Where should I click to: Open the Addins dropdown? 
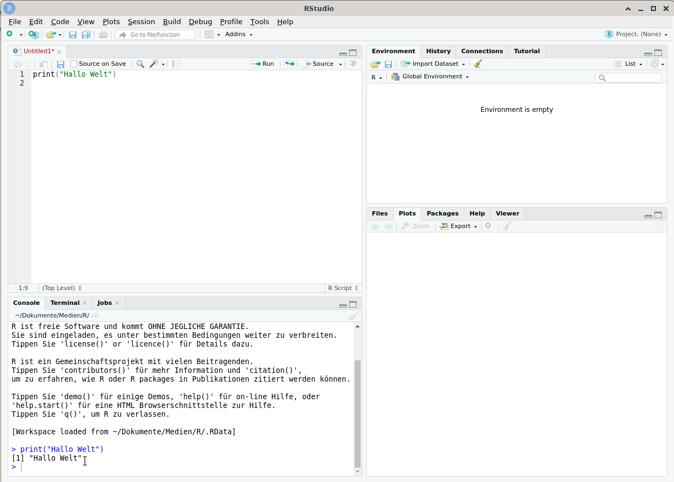[239, 34]
